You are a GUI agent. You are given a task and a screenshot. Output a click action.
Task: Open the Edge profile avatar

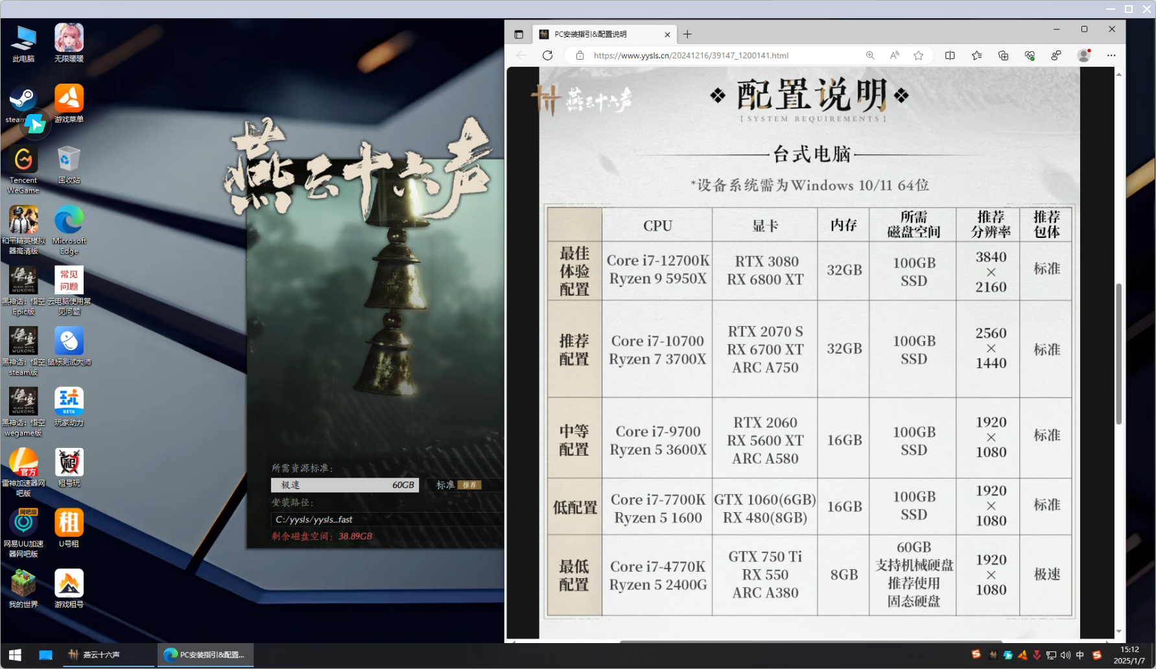pyautogui.click(x=1083, y=56)
